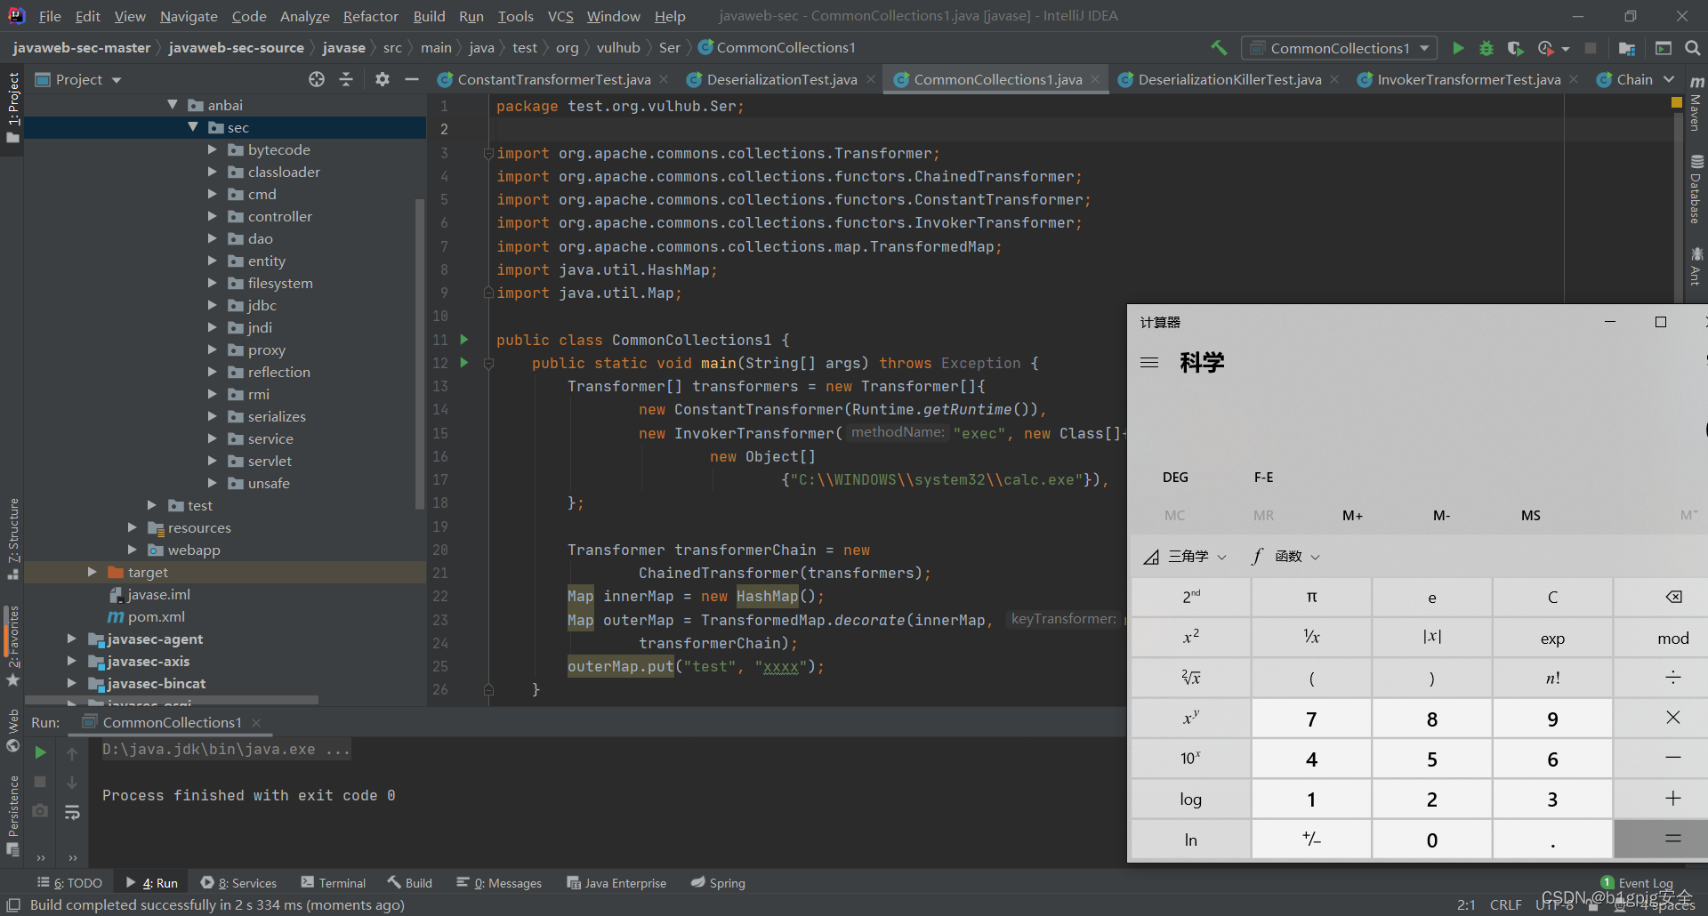The height and width of the screenshot is (916, 1708).
Task: Open Project panel settings gear
Action: click(x=383, y=79)
